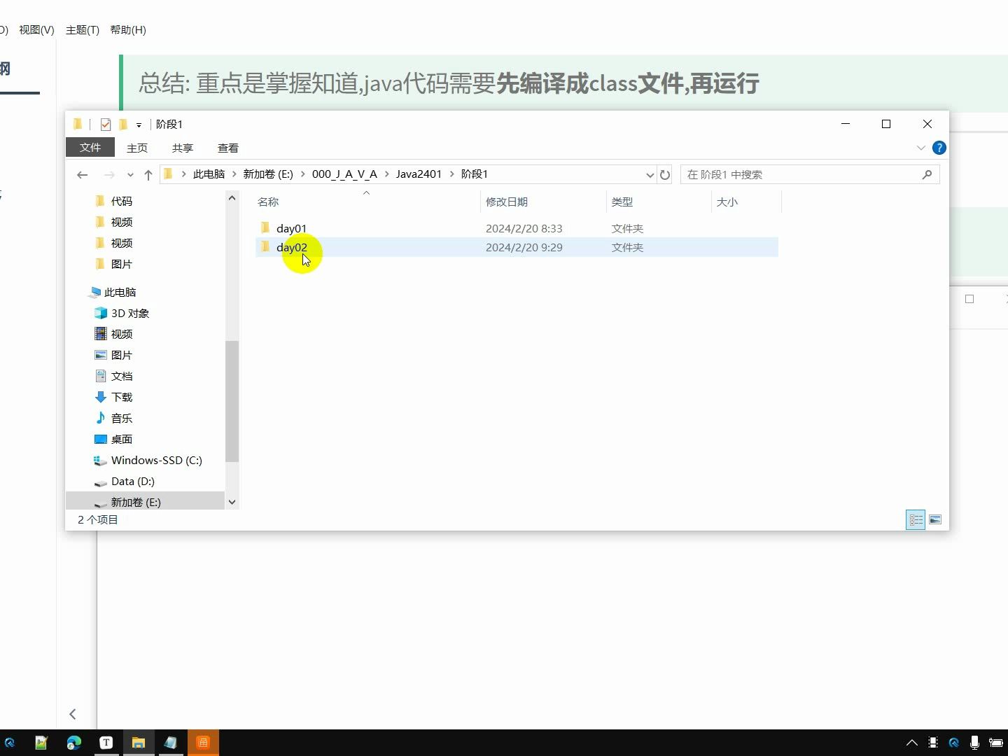
Task: Click microphone icon in system tray
Action: pos(974,743)
